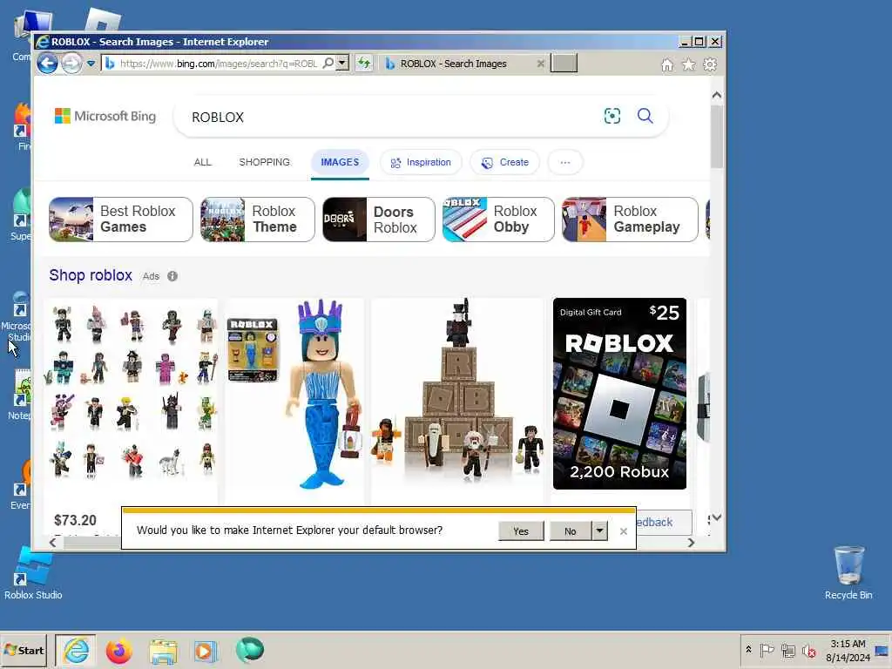Image resolution: width=892 pixels, height=669 pixels.
Task: Click the vertical scrollbar thumb
Action: [x=717, y=137]
